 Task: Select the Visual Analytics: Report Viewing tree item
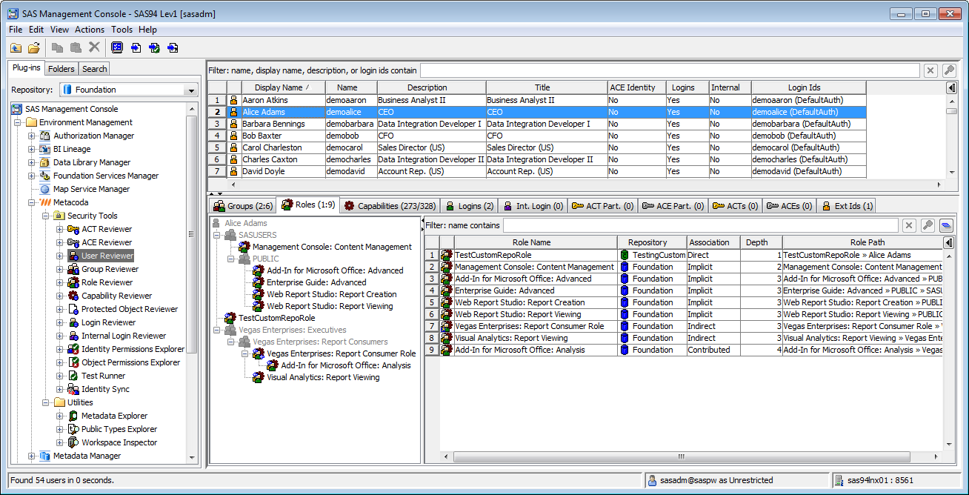pos(323,377)
